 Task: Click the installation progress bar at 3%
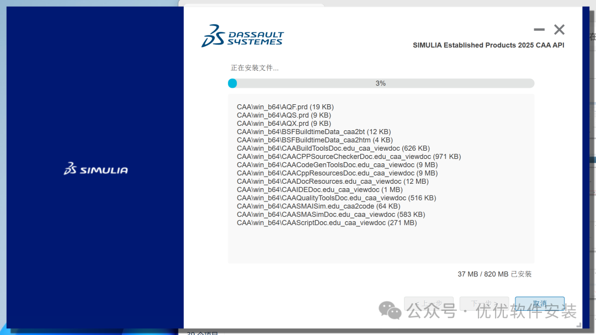click(381, 83)
